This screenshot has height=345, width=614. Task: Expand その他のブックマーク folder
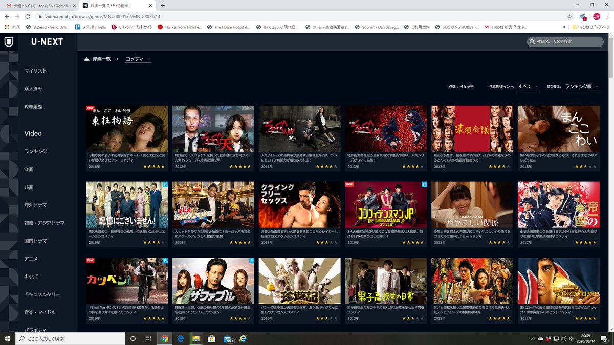tap(590, 27)
